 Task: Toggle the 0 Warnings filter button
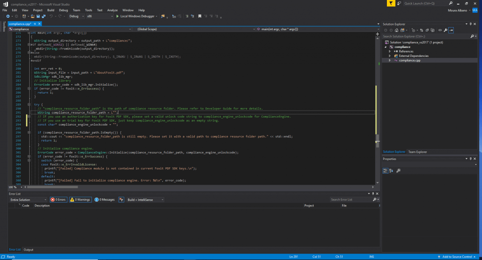[80, 199]
